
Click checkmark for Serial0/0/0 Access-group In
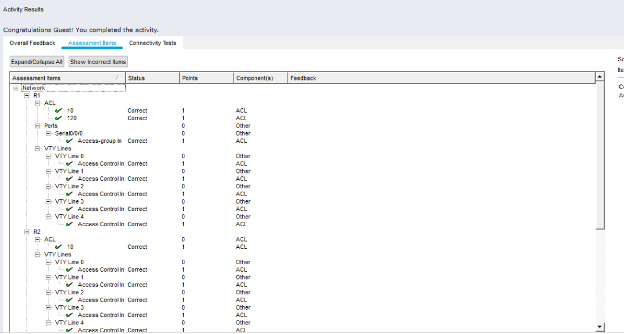[69, 141]
